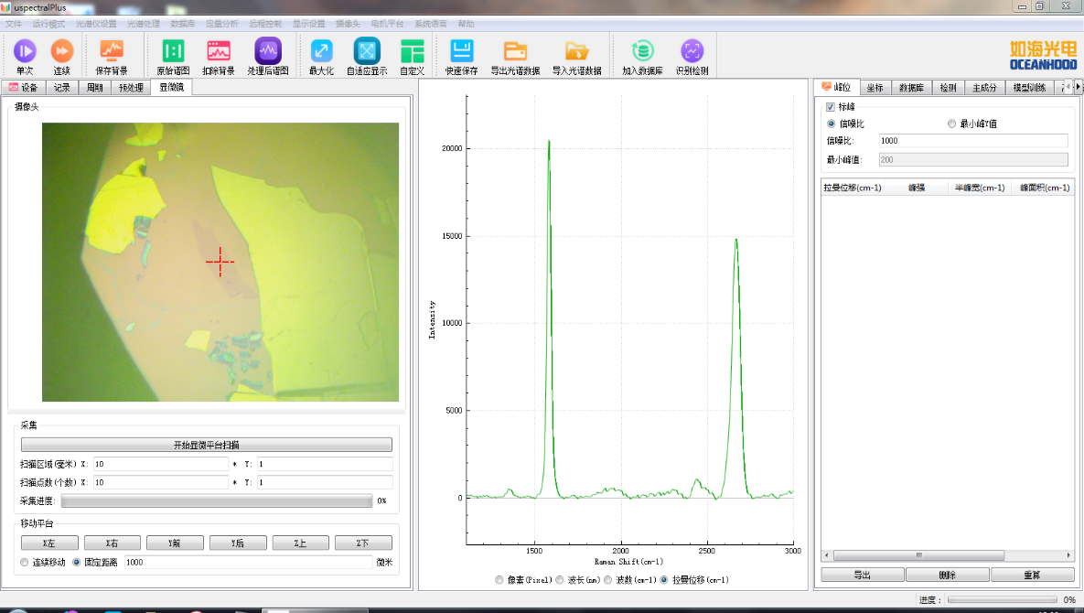Click the 重算 recalculate button
The width and height of the screenshot is (1084, 613).
(1032, 575)
